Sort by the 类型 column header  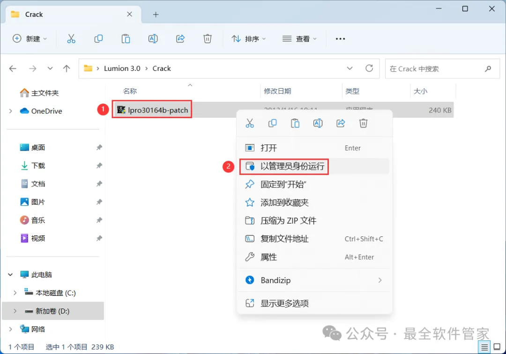coord(352,91)
